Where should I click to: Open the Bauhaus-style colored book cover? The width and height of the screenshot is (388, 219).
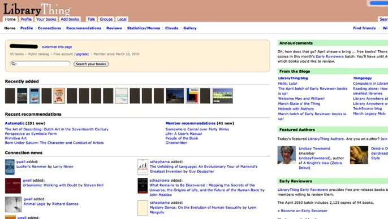[x=192, y=96]
